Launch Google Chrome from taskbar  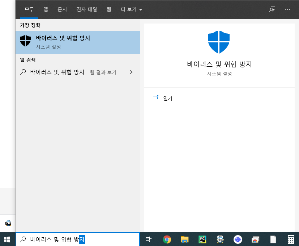(167, 239)
